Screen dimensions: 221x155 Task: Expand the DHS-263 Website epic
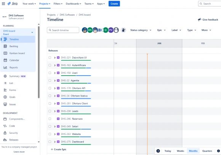tap(55, 134)
